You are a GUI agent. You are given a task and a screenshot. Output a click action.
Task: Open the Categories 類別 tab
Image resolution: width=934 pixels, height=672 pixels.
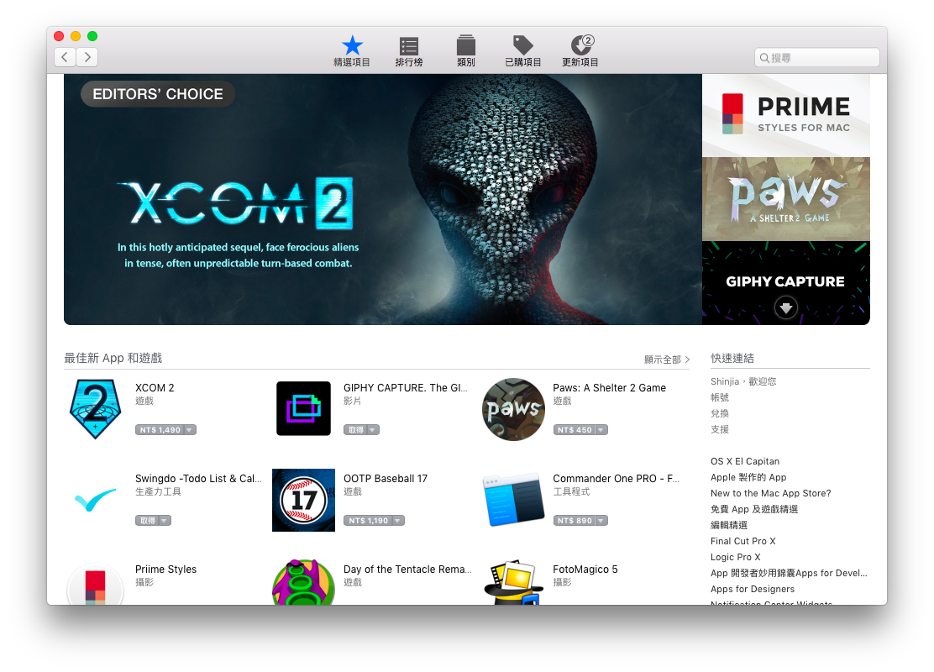point(466,51)
